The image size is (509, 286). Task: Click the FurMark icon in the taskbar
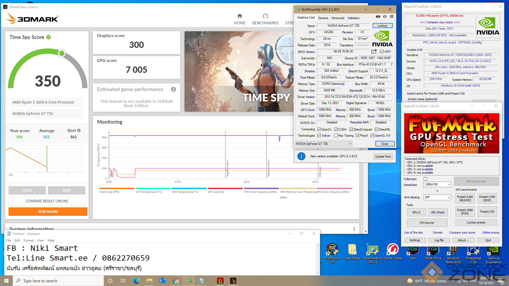coord(220,281)
